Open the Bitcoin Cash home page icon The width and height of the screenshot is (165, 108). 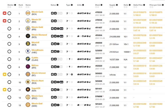tap(78, 13)
